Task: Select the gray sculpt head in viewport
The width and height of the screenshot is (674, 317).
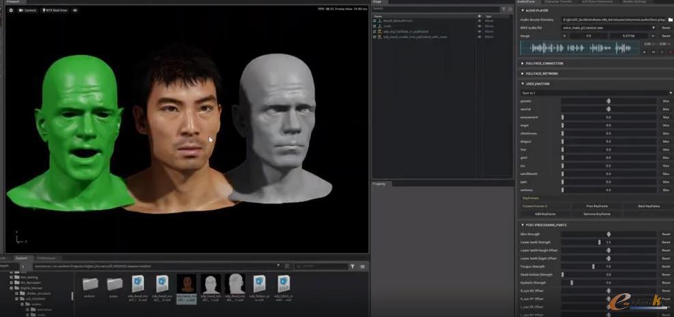Action: click(280, 129)
